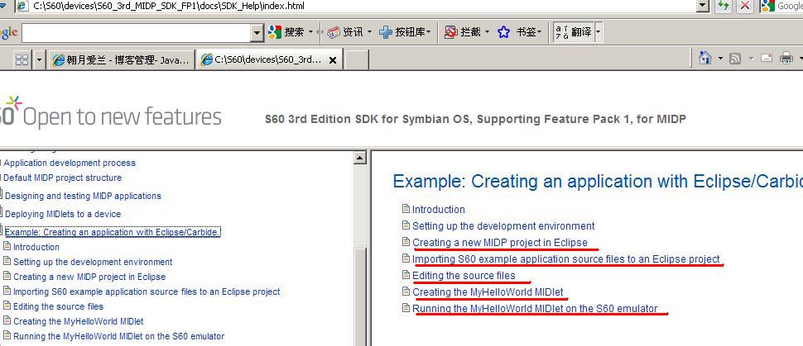803x346 pixels.
Task: Open Application development process in the tree
Action: click(x=70, y=163)
